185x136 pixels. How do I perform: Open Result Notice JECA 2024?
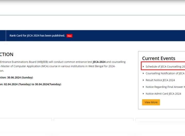(x=160, y=80)
